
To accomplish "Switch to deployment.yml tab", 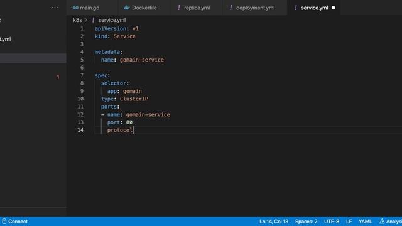I will click(x=255, y=8).
